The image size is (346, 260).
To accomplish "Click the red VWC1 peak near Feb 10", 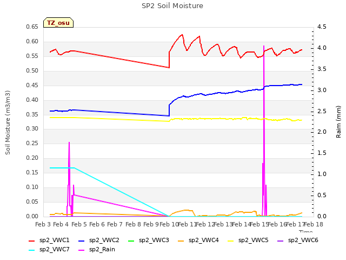I will click(182, 35).
